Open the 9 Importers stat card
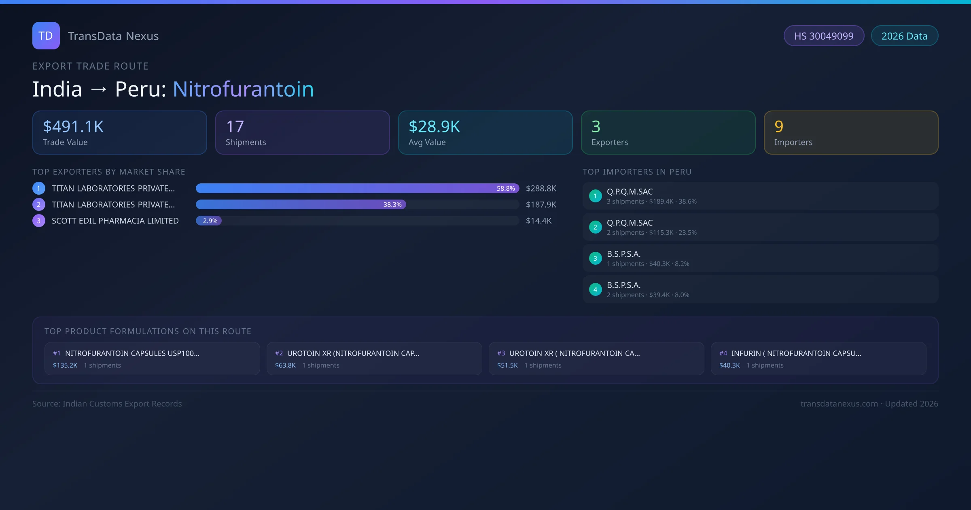 click(851, 132)
